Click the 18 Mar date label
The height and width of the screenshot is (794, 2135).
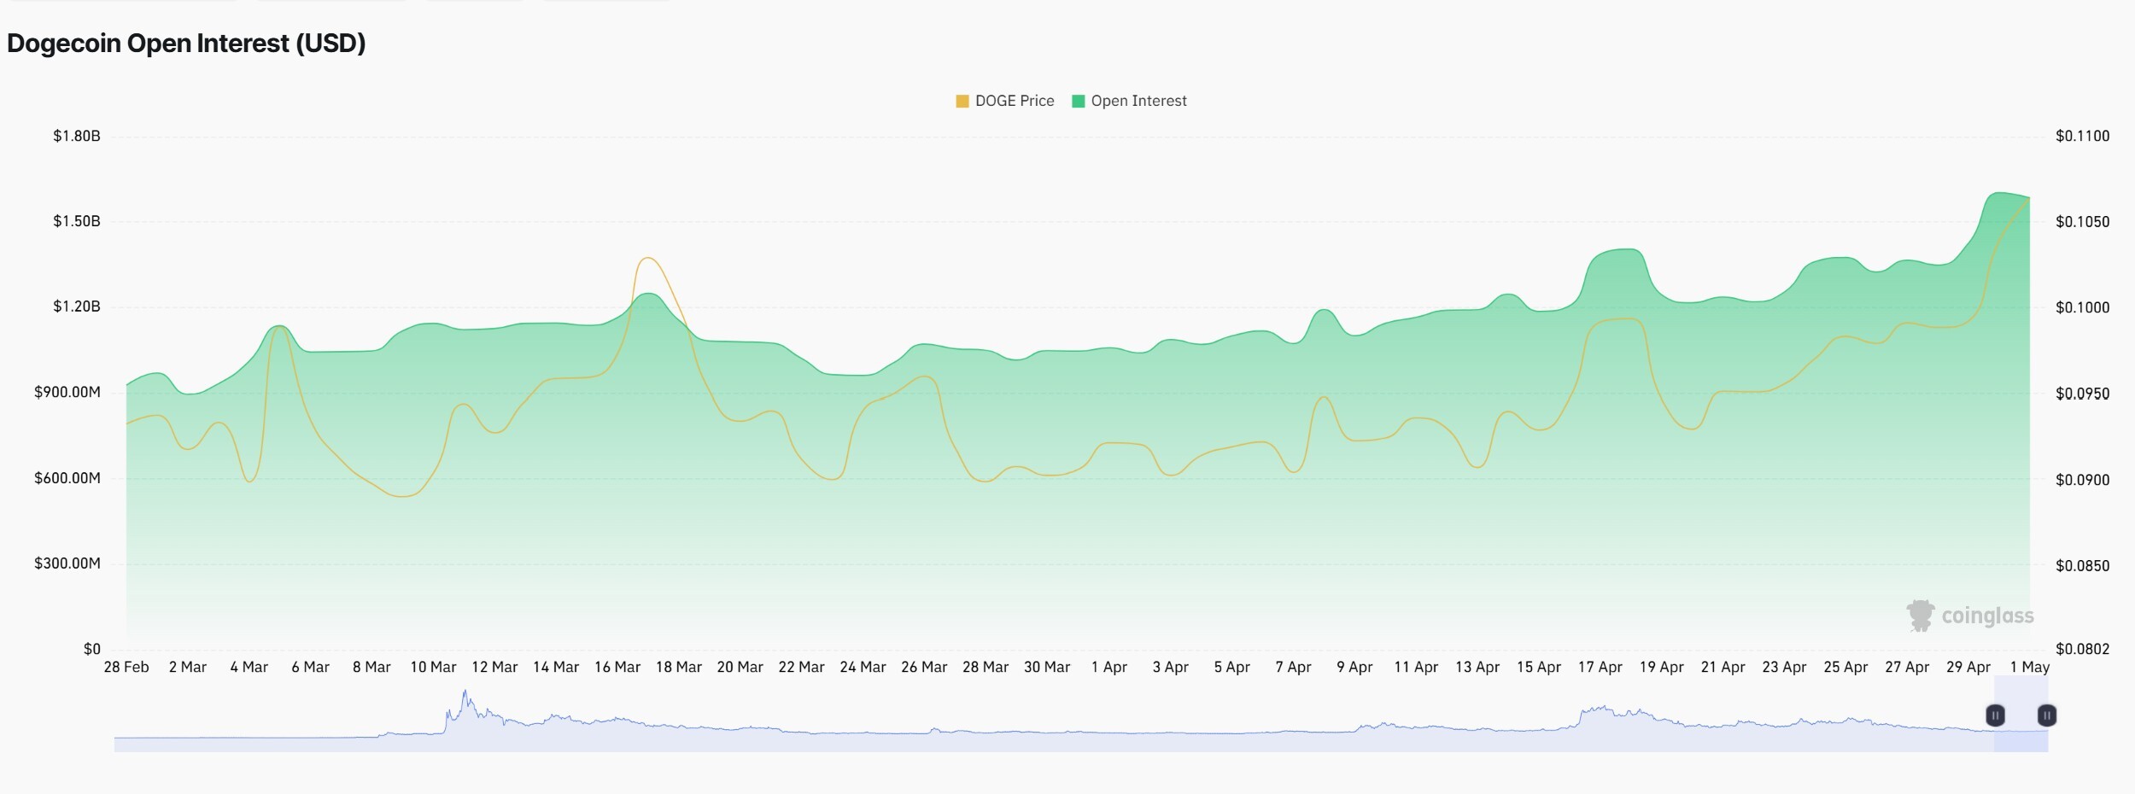[x=679, y=667]
